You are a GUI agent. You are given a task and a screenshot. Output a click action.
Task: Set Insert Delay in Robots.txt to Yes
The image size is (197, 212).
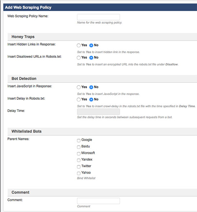[78, 99]
